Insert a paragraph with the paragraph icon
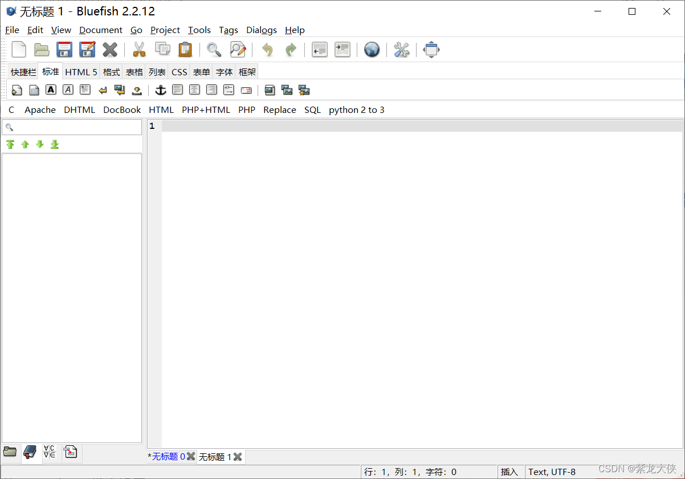The image size is (685, 479). tap(85, 90)
